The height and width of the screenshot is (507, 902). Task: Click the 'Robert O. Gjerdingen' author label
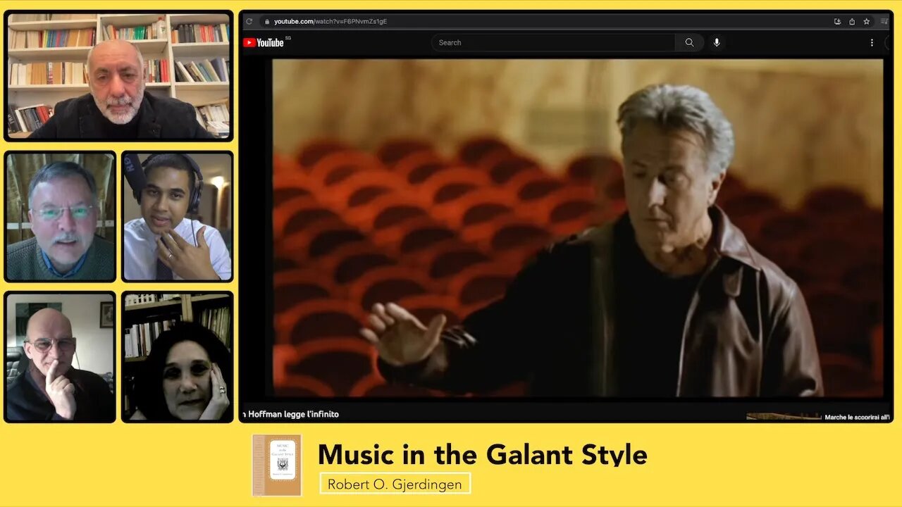click(395, 484)
